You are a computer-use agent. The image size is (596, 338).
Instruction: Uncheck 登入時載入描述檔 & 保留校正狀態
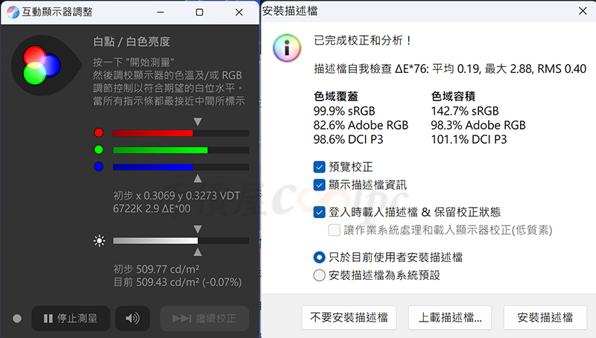coord(320,212)
